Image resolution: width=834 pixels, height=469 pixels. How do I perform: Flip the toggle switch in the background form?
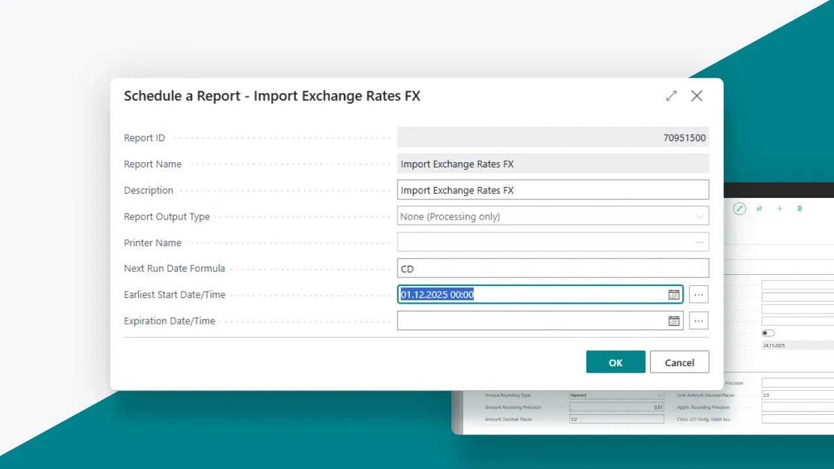pyautogui.click(x=768, y=333)
